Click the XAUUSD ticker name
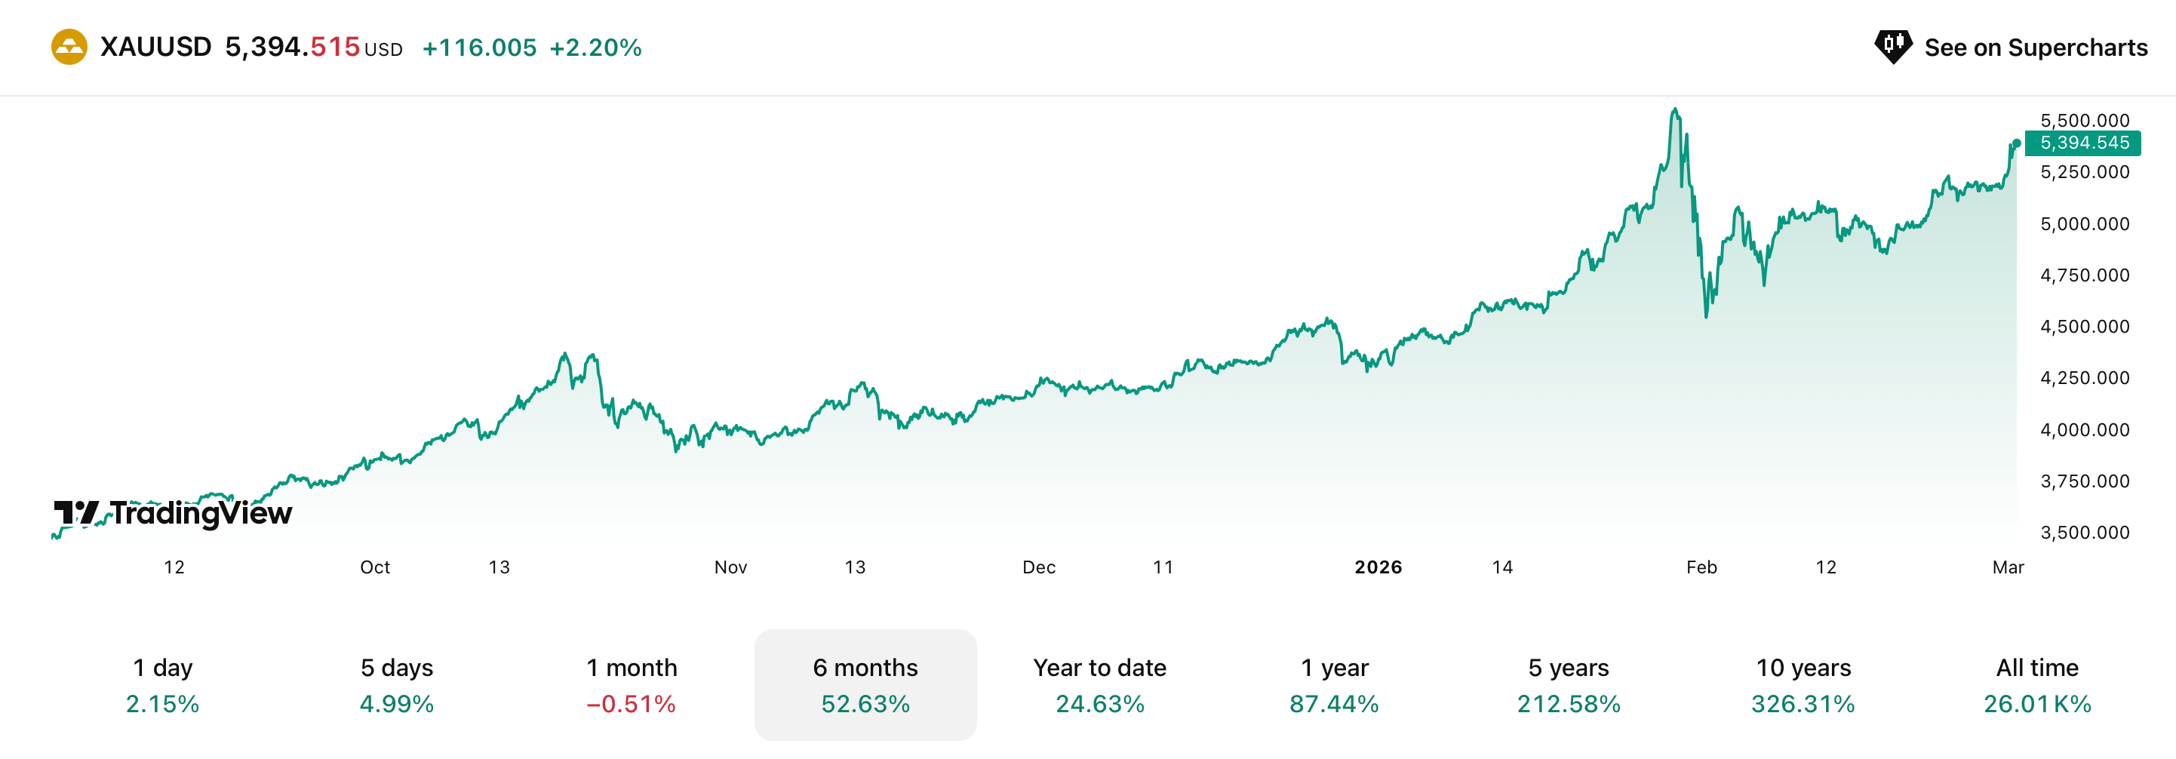2176x759 pixels. (155, 48)
